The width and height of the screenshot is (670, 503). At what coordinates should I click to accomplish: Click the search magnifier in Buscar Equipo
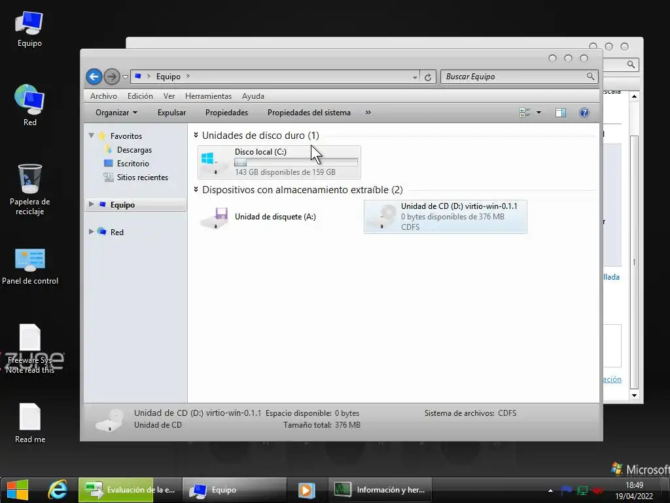pos(590,76)
